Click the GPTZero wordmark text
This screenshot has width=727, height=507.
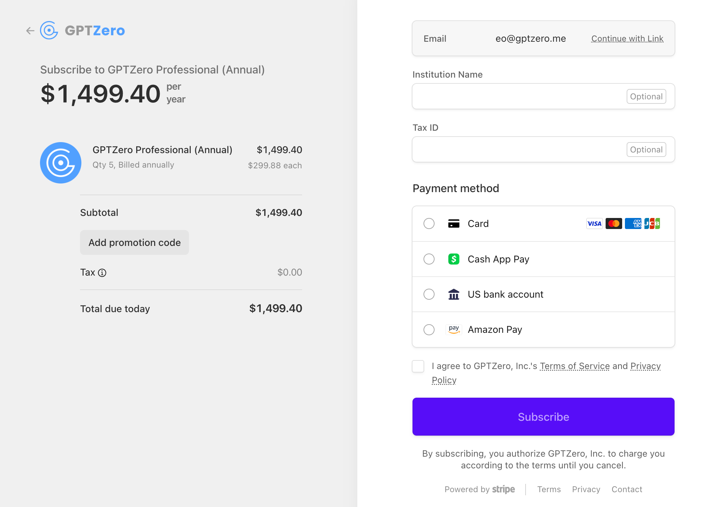[95, 31]
